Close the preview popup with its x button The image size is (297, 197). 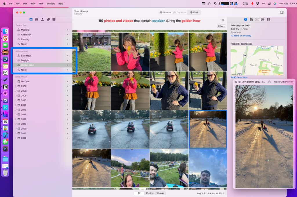236,82
